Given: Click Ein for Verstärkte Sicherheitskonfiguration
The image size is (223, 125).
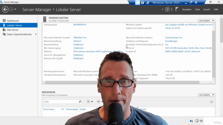Looking at the screenshot, I should pos(167,44).
